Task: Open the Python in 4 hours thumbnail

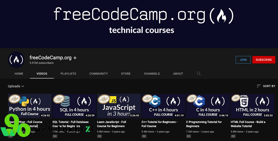Action: 30,106
